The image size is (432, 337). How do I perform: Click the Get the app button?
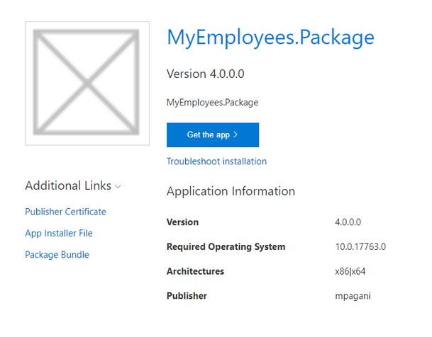pos(213,135)
